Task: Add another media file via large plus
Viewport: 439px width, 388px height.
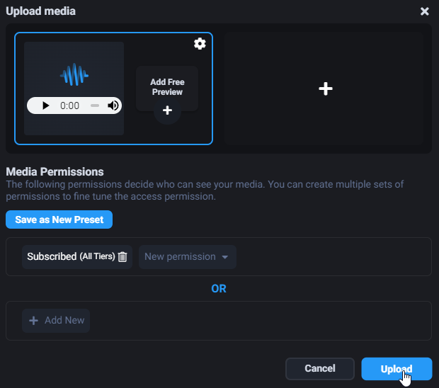Action: pos(325,89)
